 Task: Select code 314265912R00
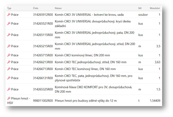click(x=43, y=15)
